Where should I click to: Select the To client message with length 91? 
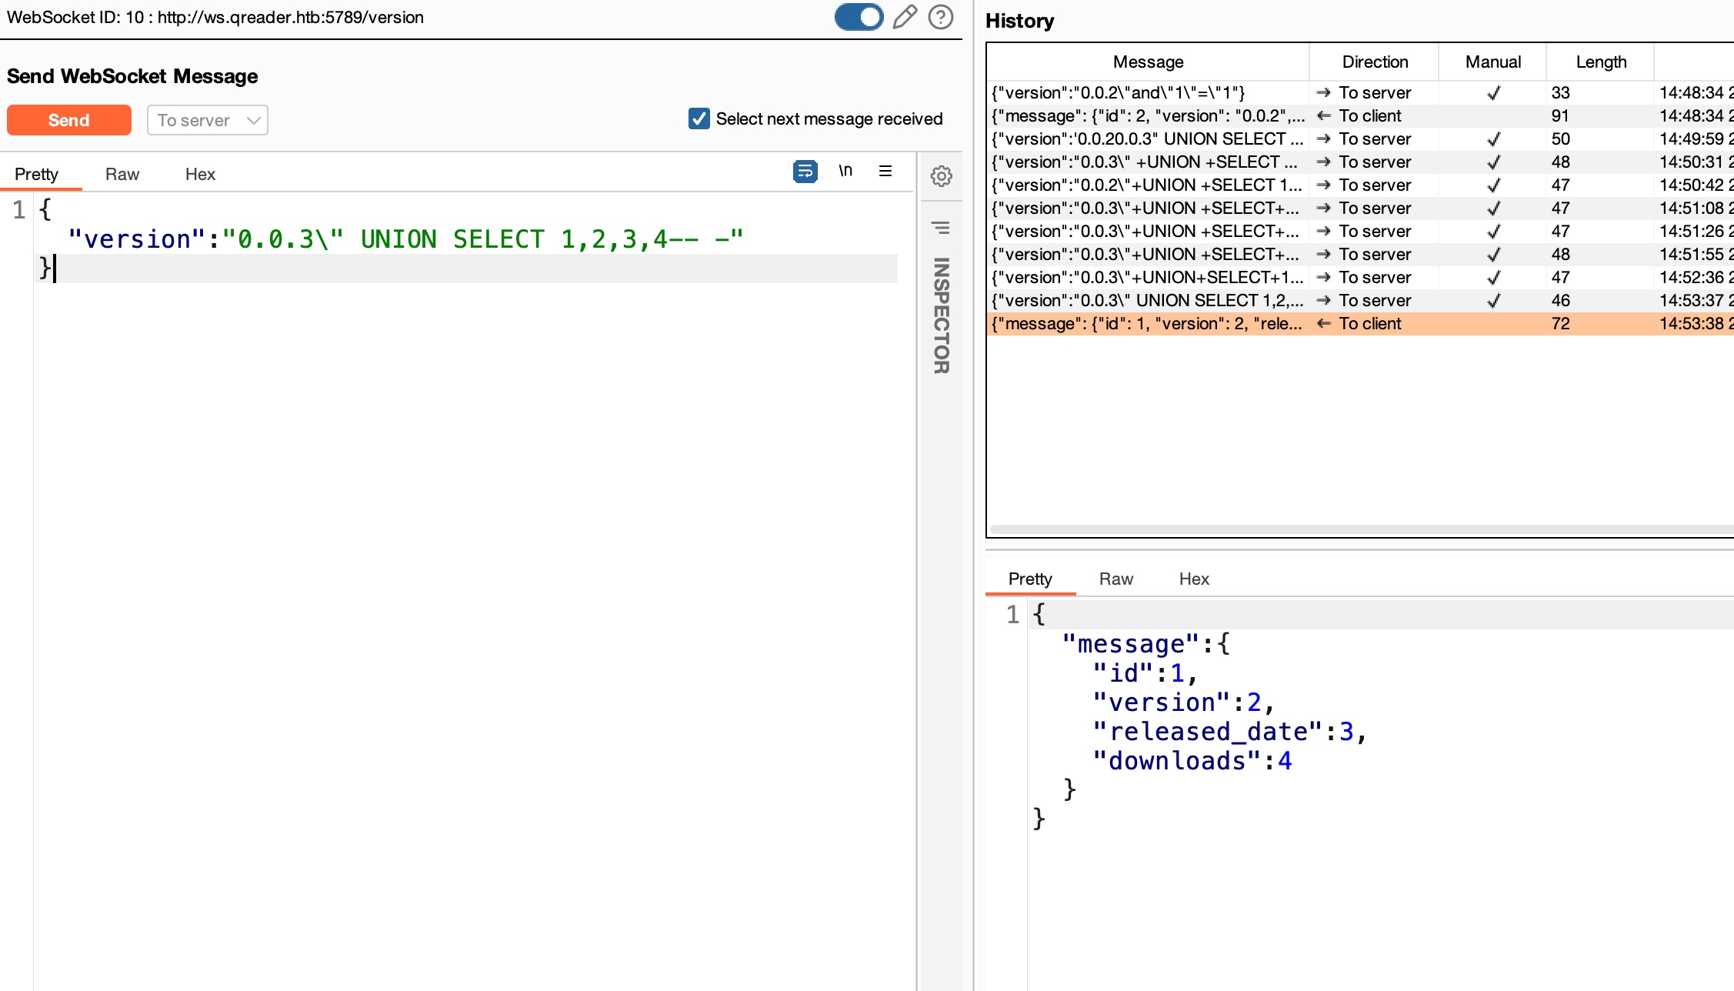[x=1148, y=115]
